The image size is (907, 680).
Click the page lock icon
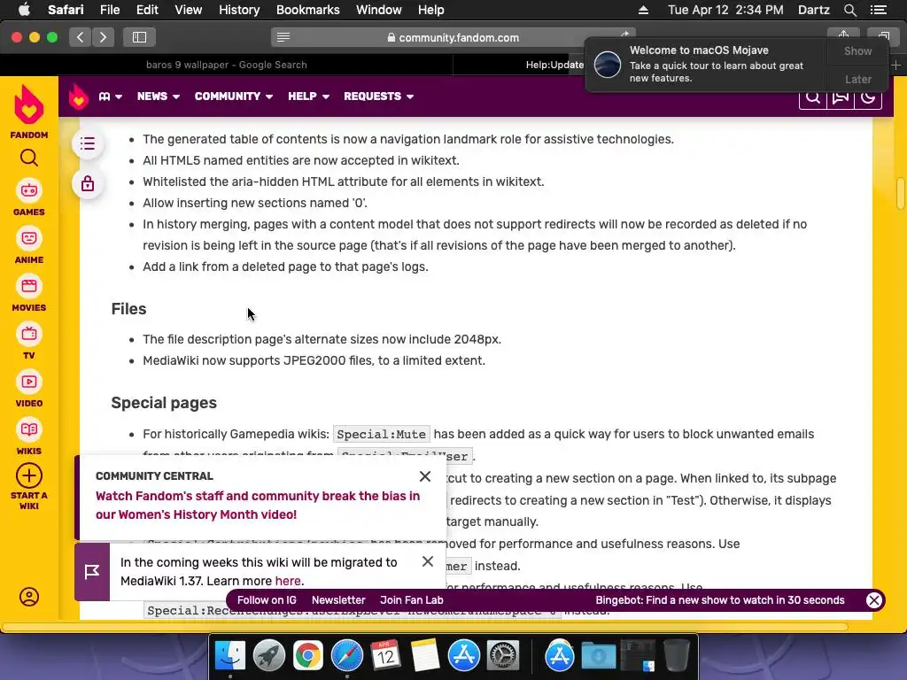click(88, 184)
